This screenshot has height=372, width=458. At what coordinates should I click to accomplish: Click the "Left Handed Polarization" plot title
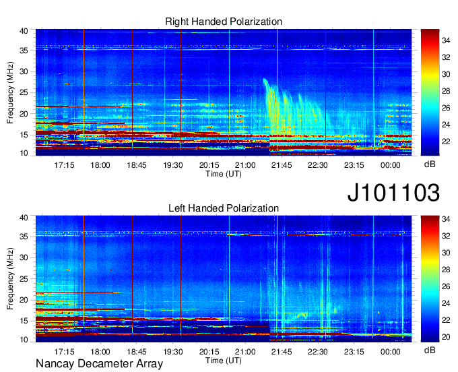coord(224,208)
